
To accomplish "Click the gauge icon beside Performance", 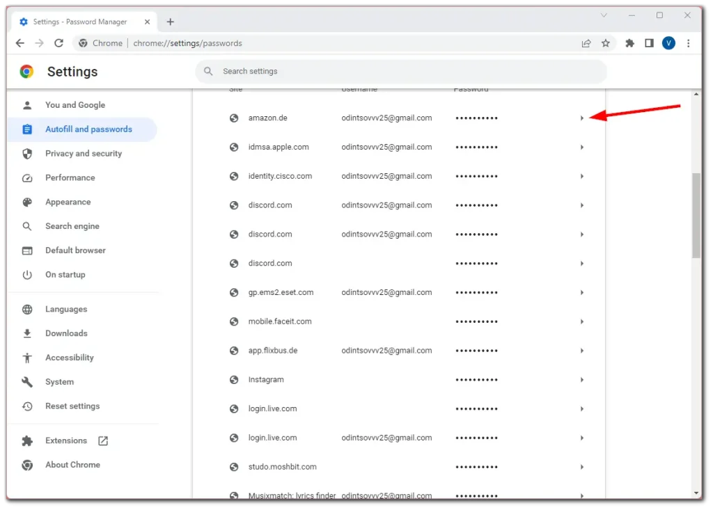I will coord(27,177).
